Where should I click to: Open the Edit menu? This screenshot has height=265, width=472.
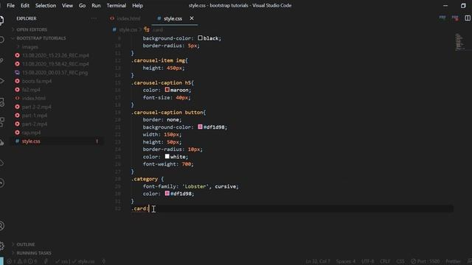(x=25, y=5)
